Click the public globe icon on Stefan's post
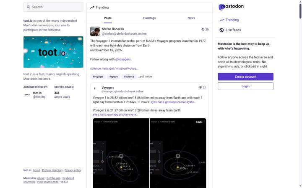The width and height of the screenshot is (302, 188). tap(203, 29)
